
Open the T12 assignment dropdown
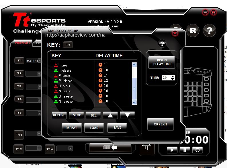point(34,148)
